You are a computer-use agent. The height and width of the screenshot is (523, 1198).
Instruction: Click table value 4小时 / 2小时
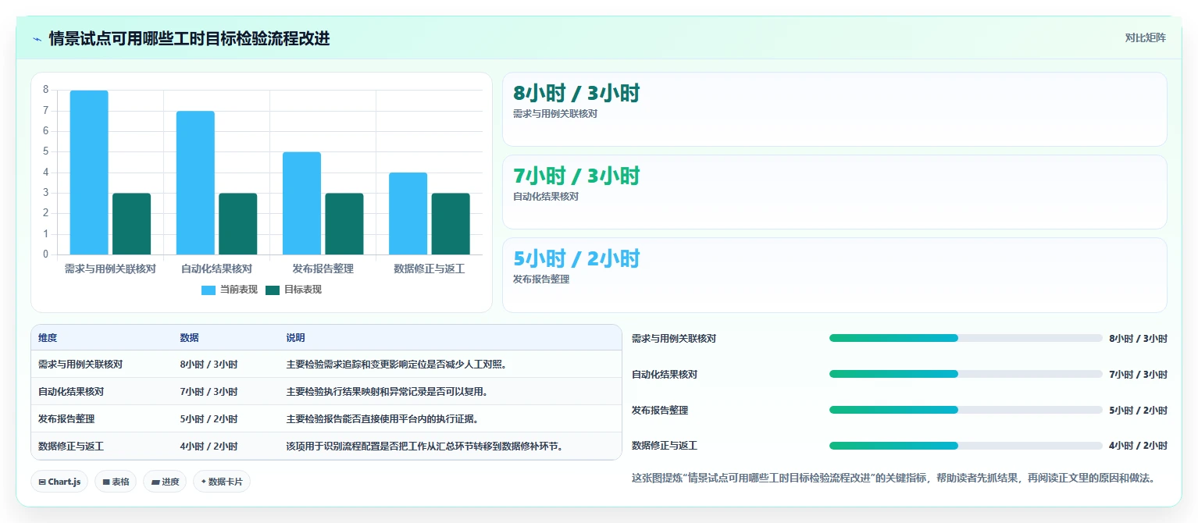click(209, 447)
